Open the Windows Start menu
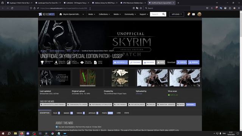 3,133
